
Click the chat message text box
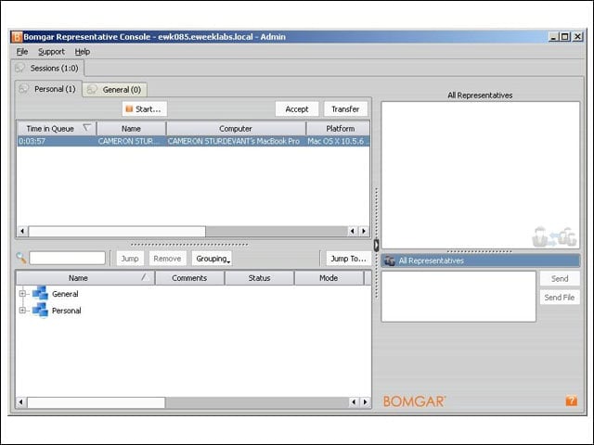[x=458, y=297]
